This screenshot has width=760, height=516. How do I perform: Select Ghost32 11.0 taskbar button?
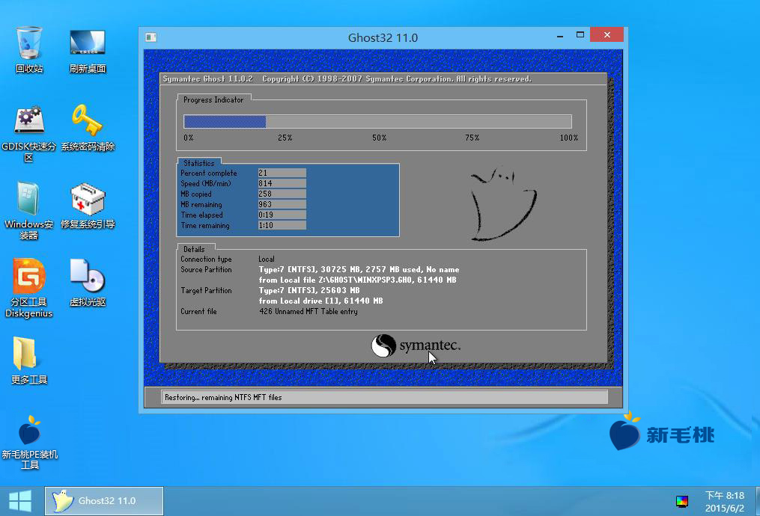(x=104, y=501)
